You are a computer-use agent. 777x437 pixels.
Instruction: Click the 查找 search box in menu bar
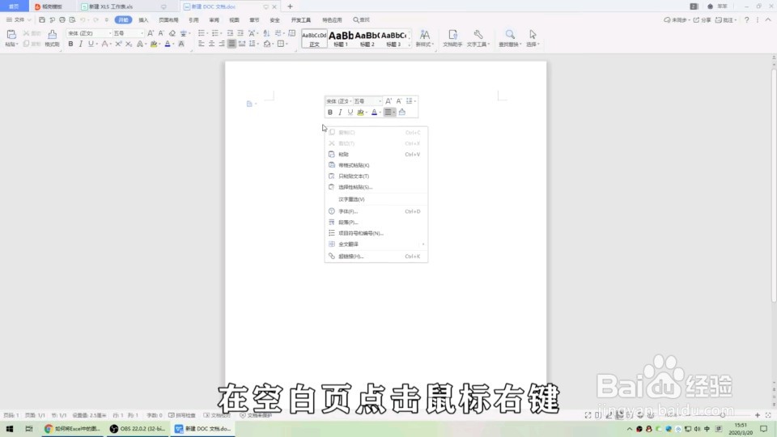point(362,19)
